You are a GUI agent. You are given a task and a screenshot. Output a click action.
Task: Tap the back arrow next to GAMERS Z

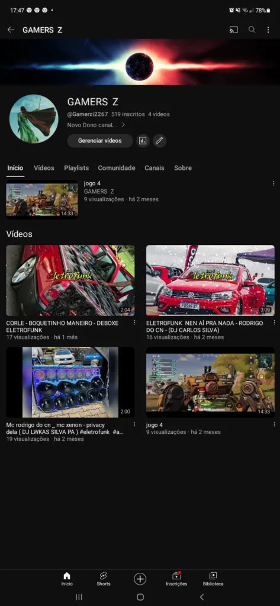click(x=11, y=30)
